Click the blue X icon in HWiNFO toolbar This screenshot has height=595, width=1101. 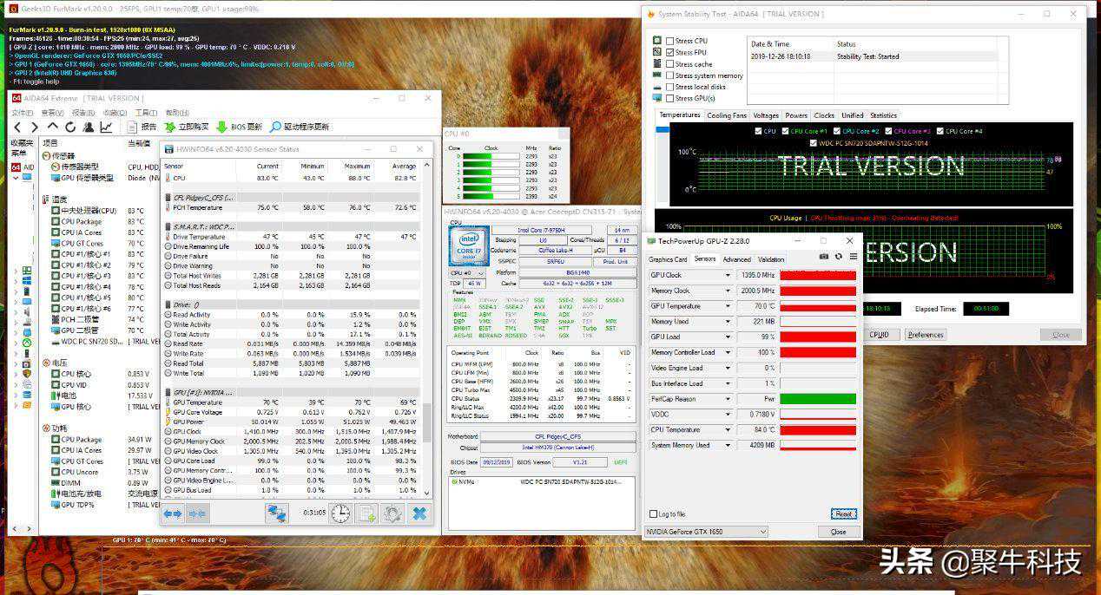click(x=419, y=513)
